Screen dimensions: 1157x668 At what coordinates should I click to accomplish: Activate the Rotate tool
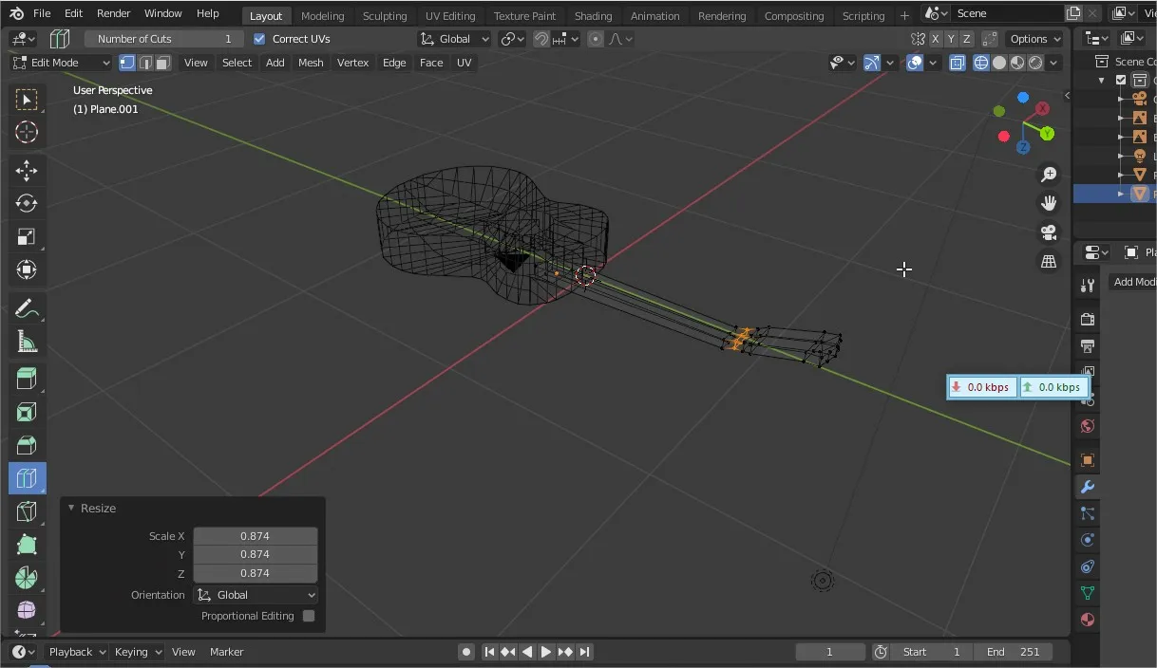point(27,203)
